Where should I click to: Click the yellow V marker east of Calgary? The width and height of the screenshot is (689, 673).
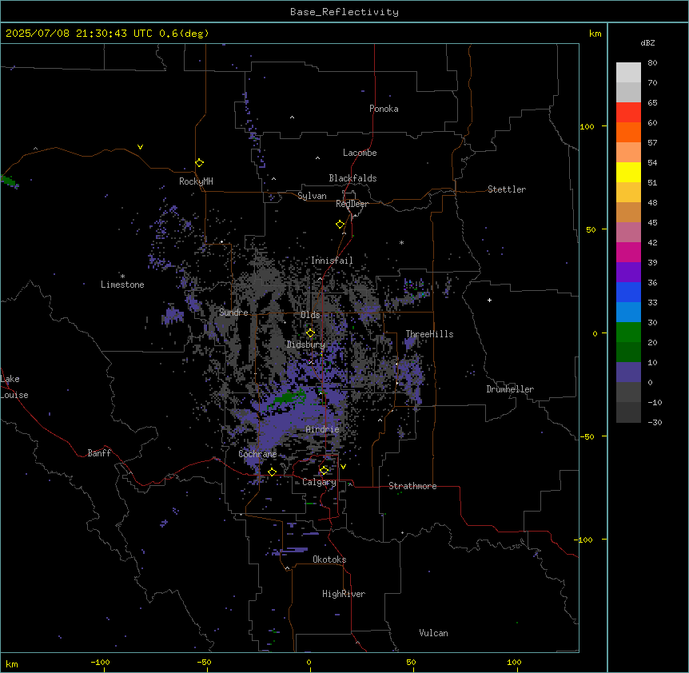[343, 467]
